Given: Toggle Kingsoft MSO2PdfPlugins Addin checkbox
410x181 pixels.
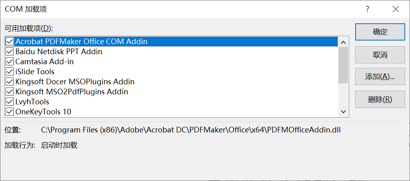Looking at the screenshot, I should point(10,92).
